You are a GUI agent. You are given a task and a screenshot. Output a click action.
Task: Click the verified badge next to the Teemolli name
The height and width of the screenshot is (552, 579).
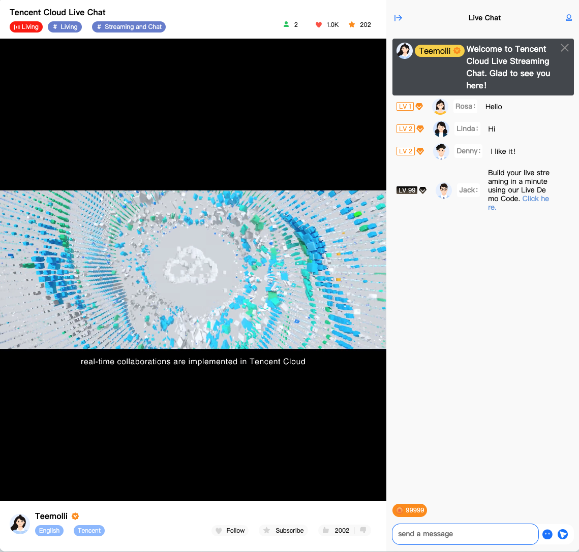75,516
